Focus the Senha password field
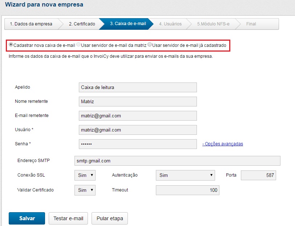Screen dimensions: 295x226 point(138,144)
